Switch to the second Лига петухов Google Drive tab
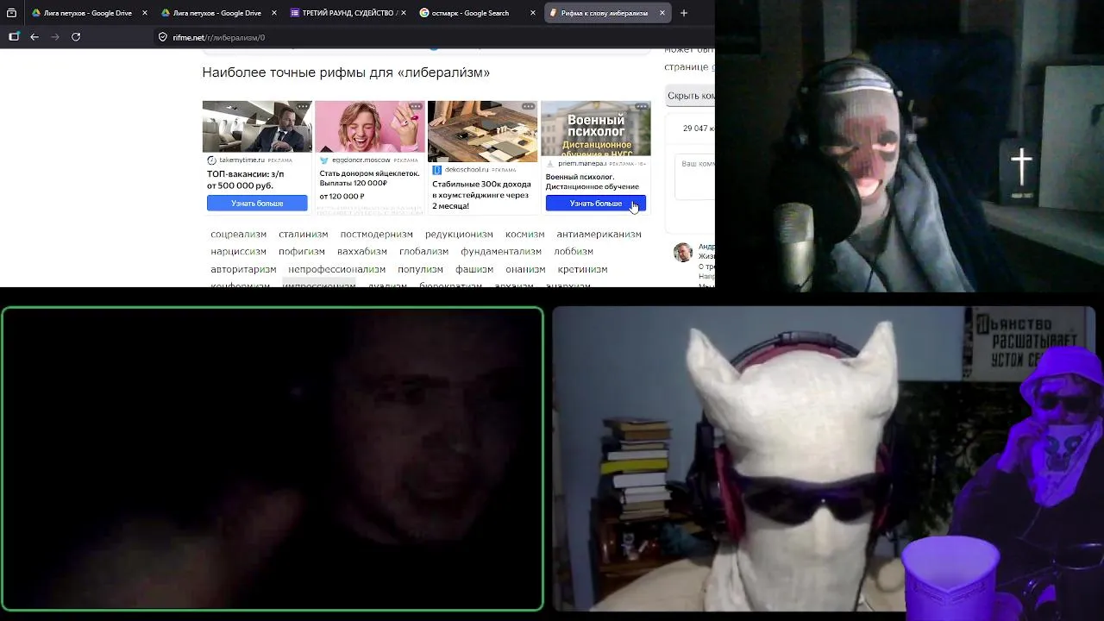The image size is (1104, 621). [x=218, y=13]
